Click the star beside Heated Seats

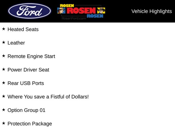(x=4, y=29)
